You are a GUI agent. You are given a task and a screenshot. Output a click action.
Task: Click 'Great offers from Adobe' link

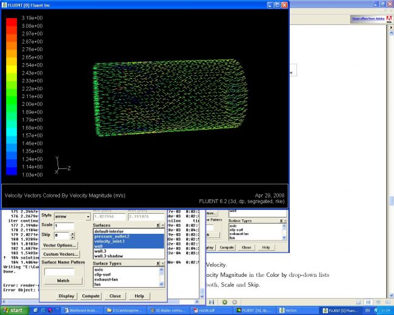click(x=368, y=19)
